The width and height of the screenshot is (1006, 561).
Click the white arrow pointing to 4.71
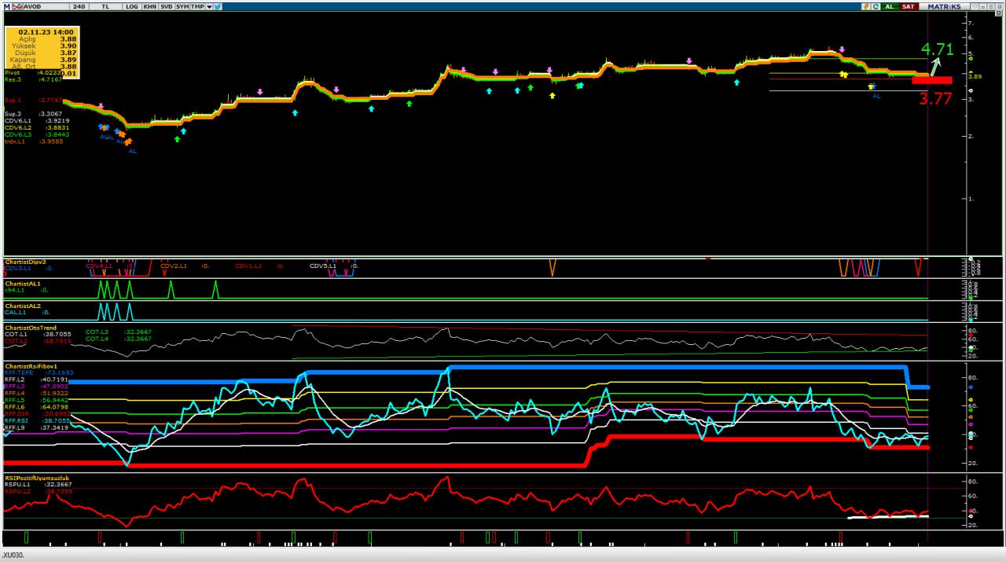pyautogui.click(x=937, y=65)
